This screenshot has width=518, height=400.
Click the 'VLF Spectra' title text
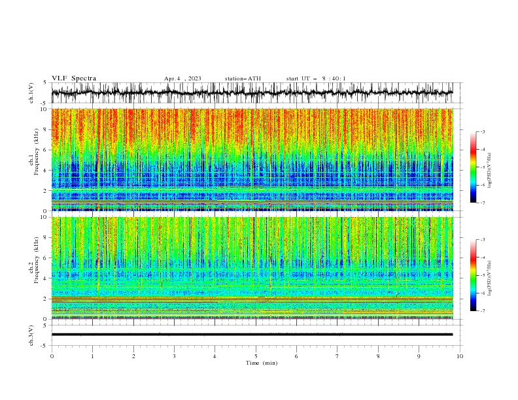(x=74, y=78)
